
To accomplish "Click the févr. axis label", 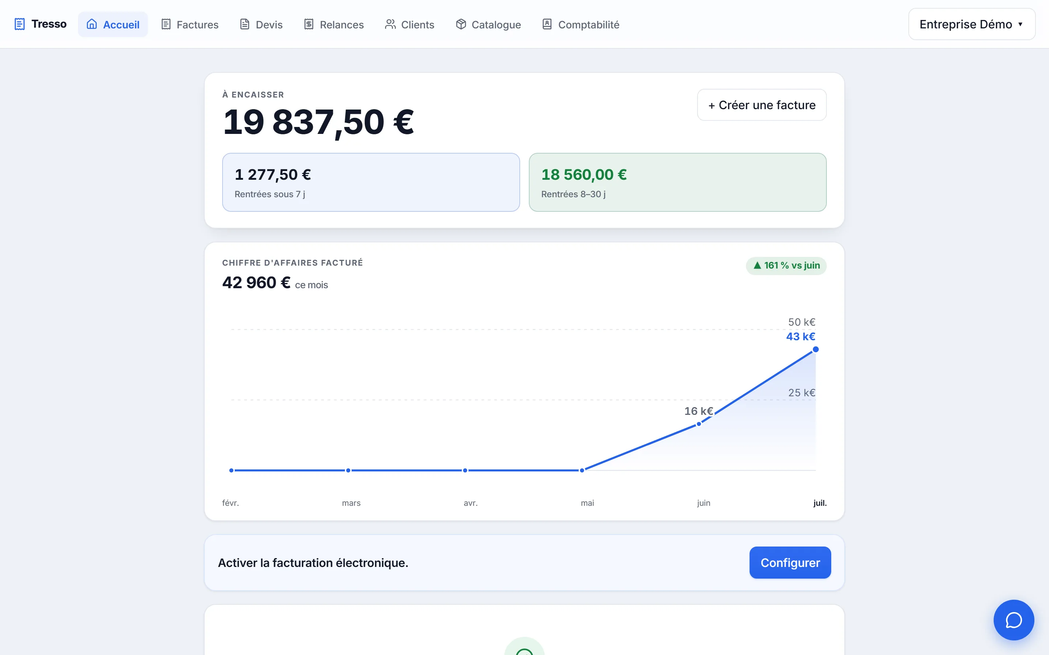I will tap(230, 503).
